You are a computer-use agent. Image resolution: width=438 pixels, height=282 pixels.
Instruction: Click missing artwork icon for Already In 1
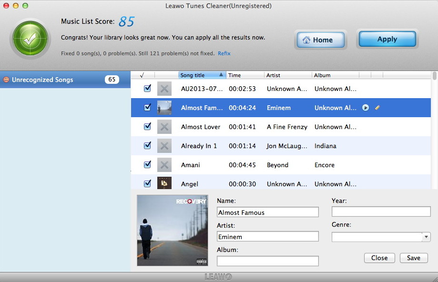pyautogui.click(x=164, y=146)
